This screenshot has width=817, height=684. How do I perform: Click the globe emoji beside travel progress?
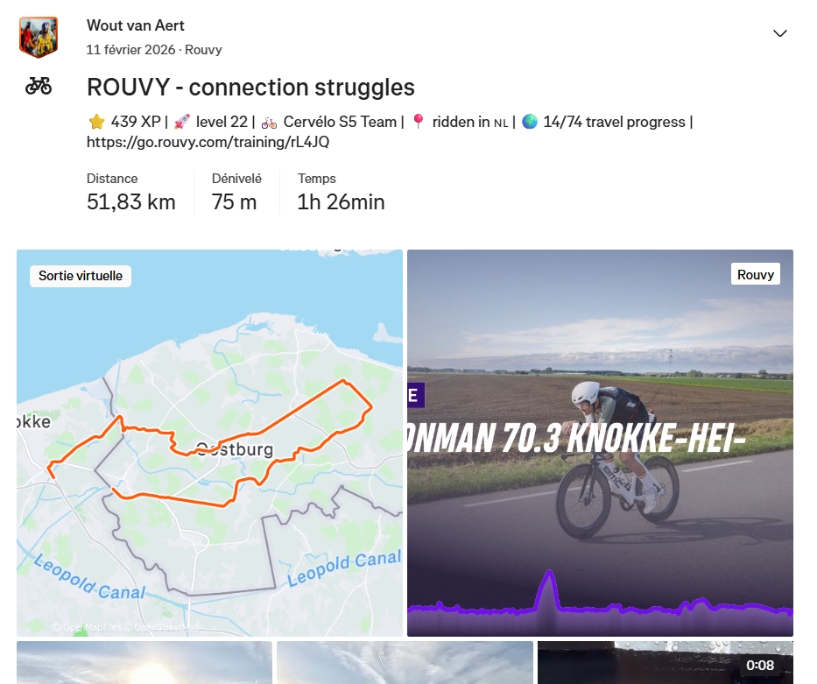click(x=529, y=122)
